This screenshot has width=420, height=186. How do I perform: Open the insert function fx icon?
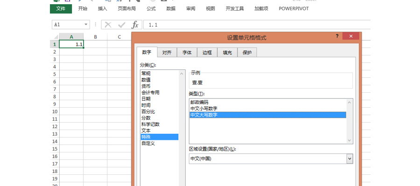pos(135,25)
